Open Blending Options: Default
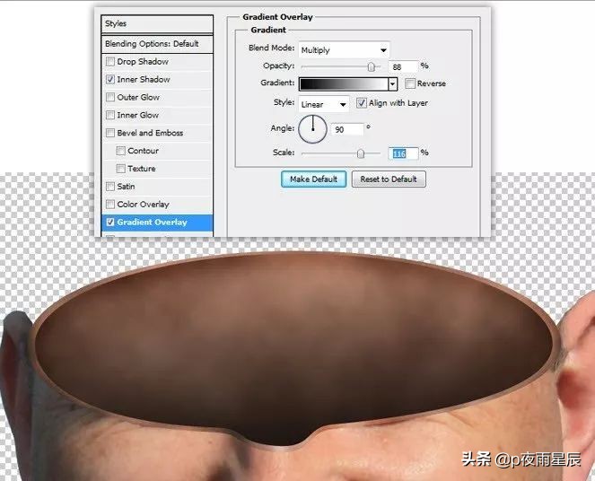The width and height of the screenshot is (595, 481). point(157,44)
